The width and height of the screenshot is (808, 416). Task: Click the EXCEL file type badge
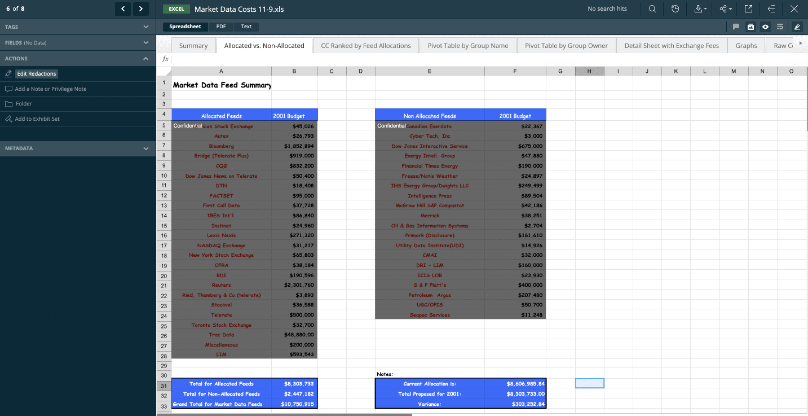tap(176, 9)
